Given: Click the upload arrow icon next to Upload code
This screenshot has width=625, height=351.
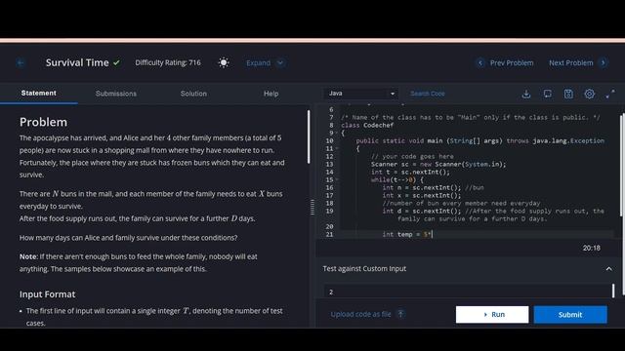Looking at the screenshot, I should tap(400, 314).
